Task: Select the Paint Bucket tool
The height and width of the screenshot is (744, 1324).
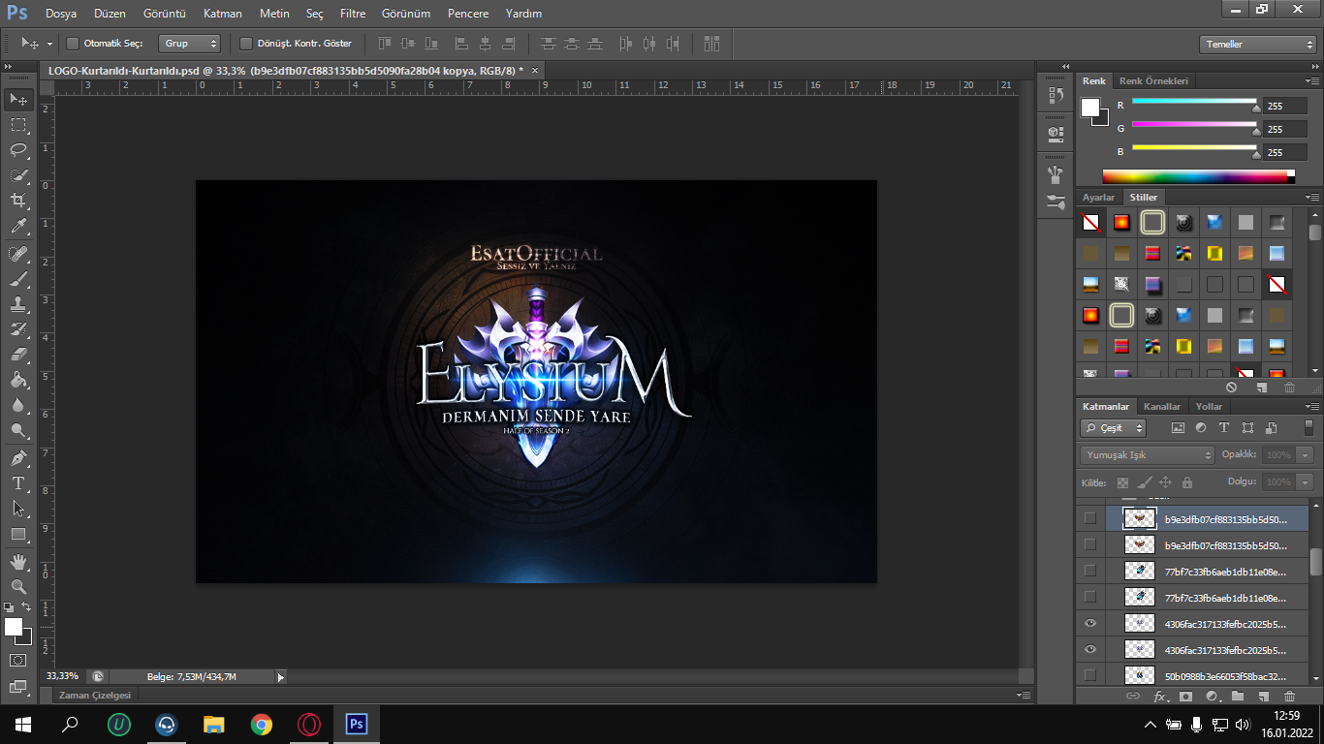Action: click(x=18, y=380)
